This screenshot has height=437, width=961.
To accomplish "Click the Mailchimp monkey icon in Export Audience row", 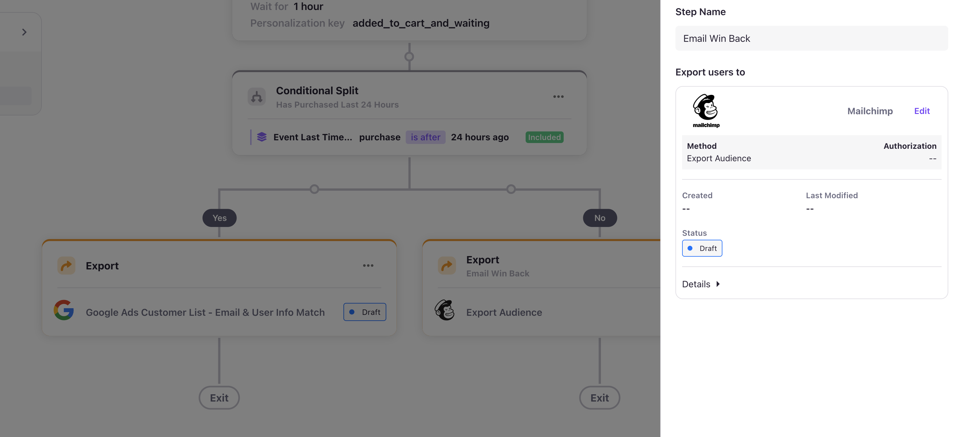I will (x=444, y=310).
